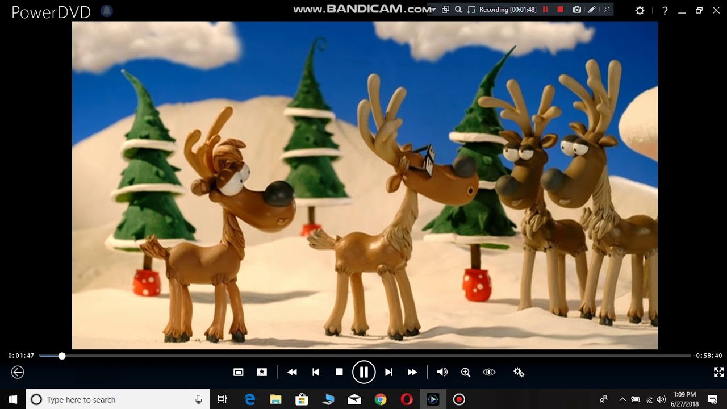Click Bandicam rectangle area select icon

pyautogui.click(x=471, y=10)
